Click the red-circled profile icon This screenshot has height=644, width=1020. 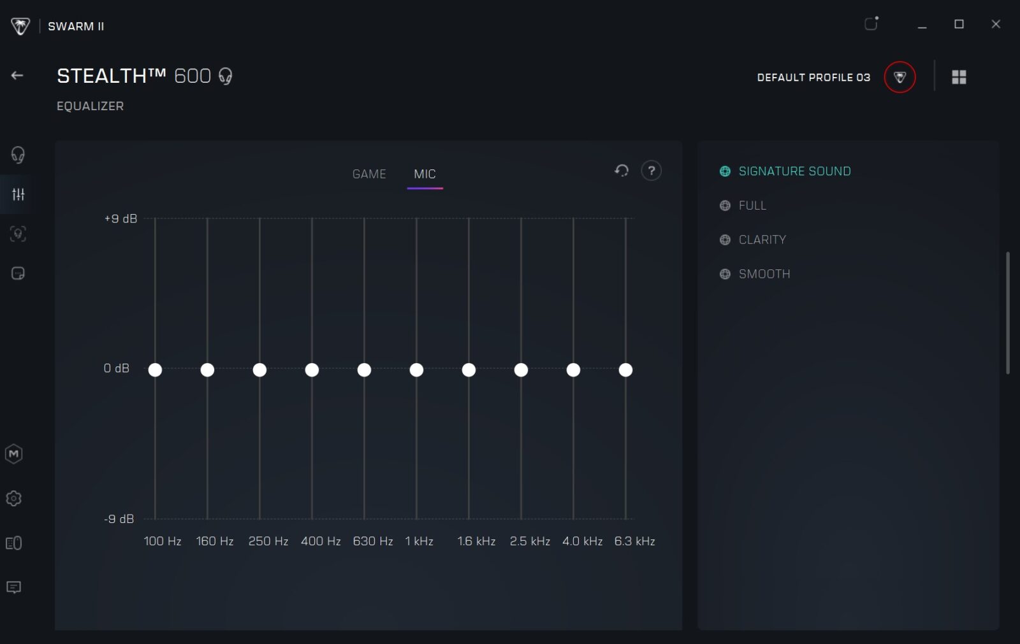tap(900, 77)
